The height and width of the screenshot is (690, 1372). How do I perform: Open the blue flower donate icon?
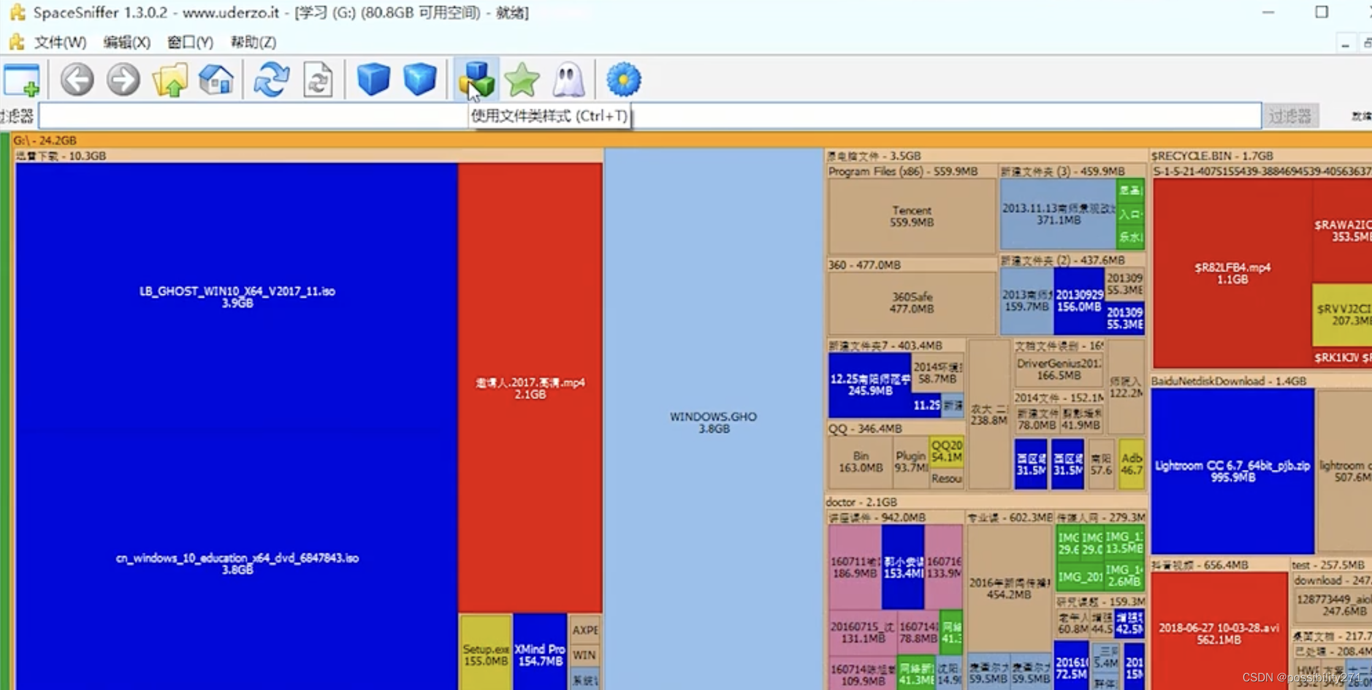[623, 80]
